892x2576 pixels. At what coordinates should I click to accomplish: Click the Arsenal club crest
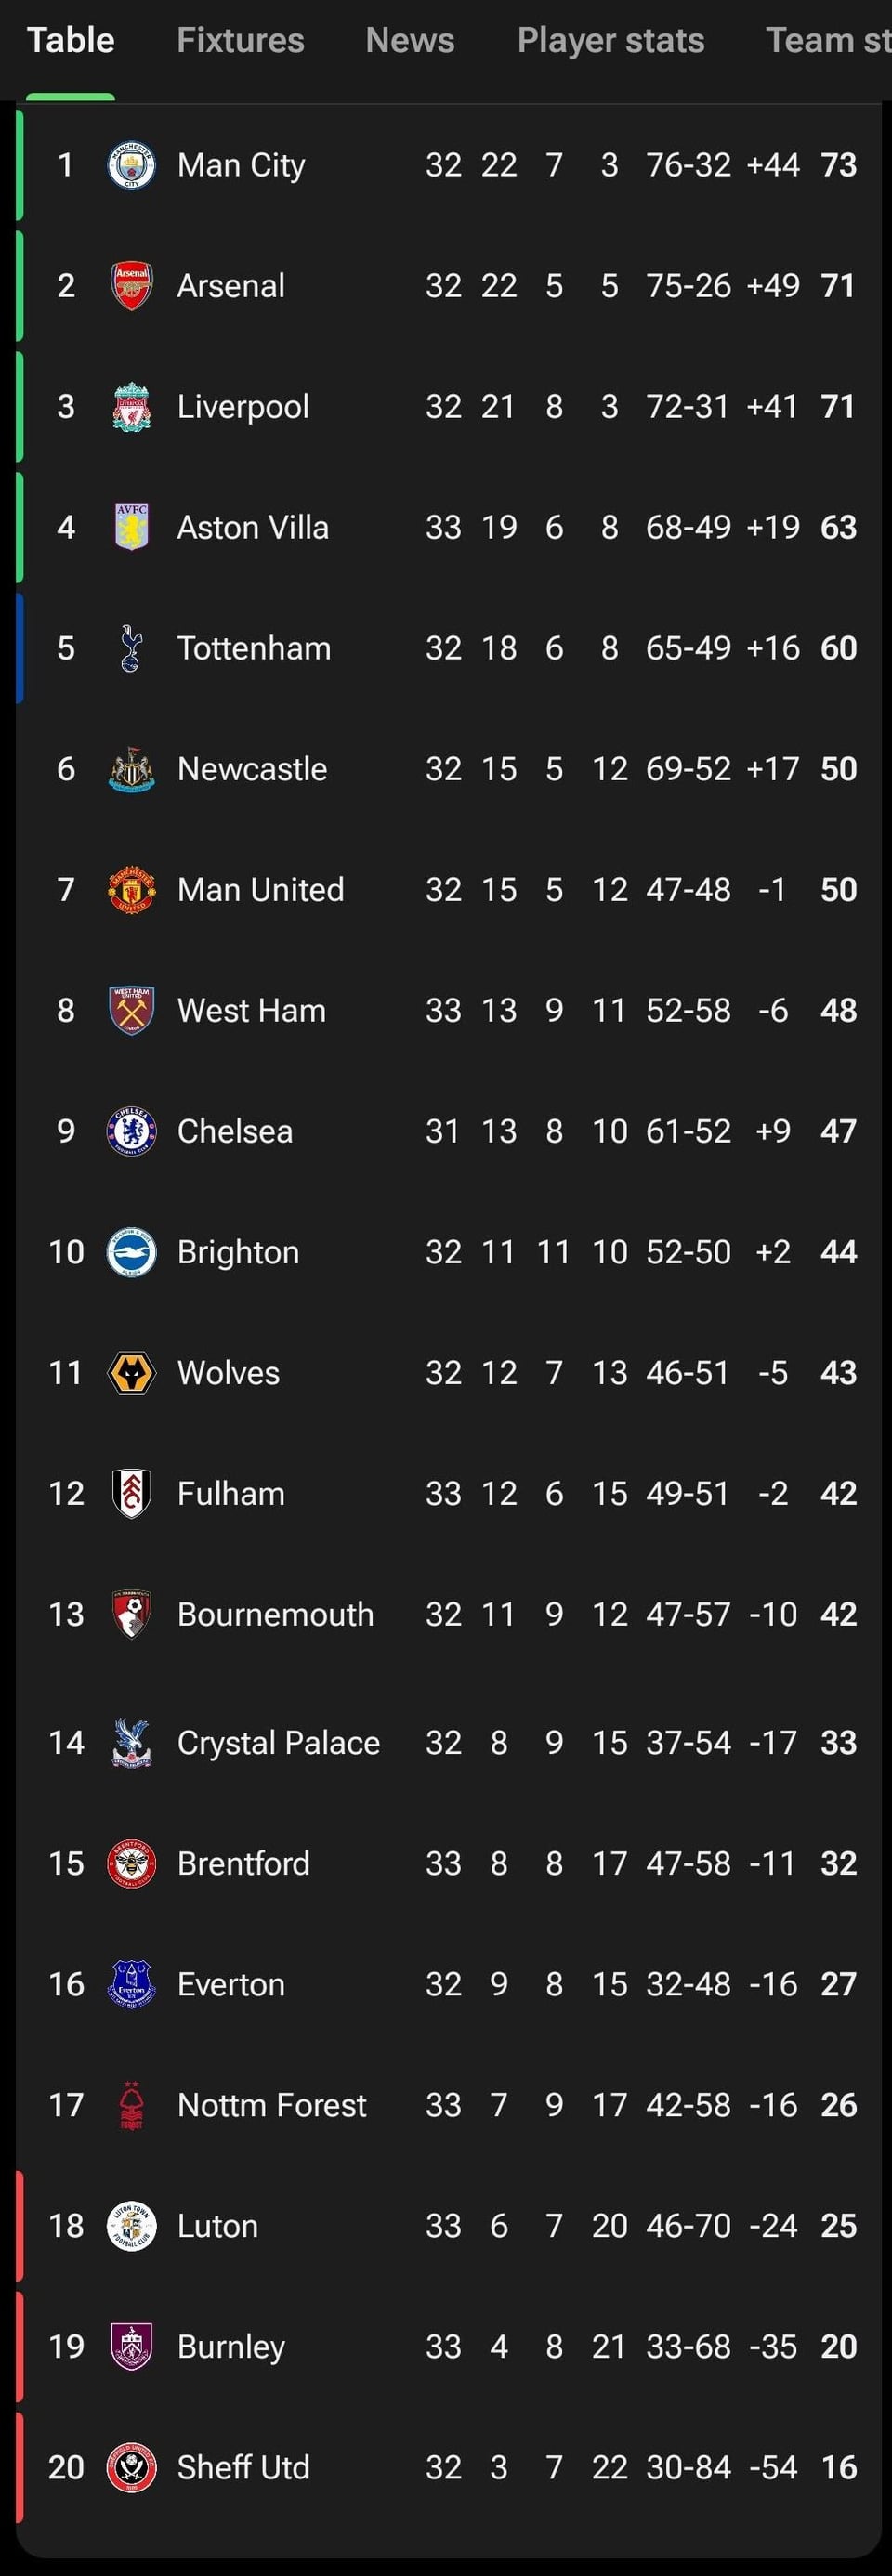[x=131, y=286]
